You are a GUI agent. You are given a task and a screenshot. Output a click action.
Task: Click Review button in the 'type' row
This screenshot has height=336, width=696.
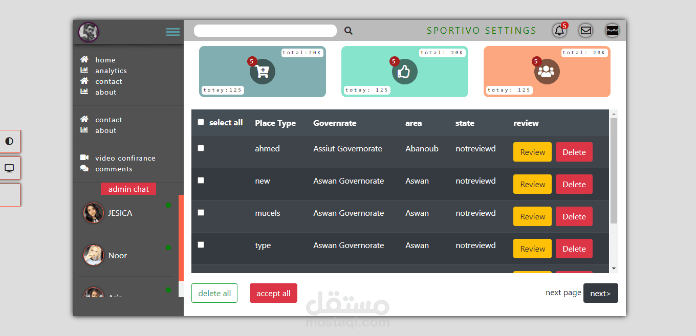coord(532,249)
